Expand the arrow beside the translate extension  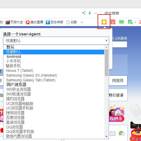135,22
